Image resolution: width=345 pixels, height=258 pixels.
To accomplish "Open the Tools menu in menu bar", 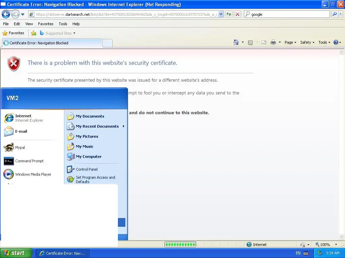I will coord(63,24).
